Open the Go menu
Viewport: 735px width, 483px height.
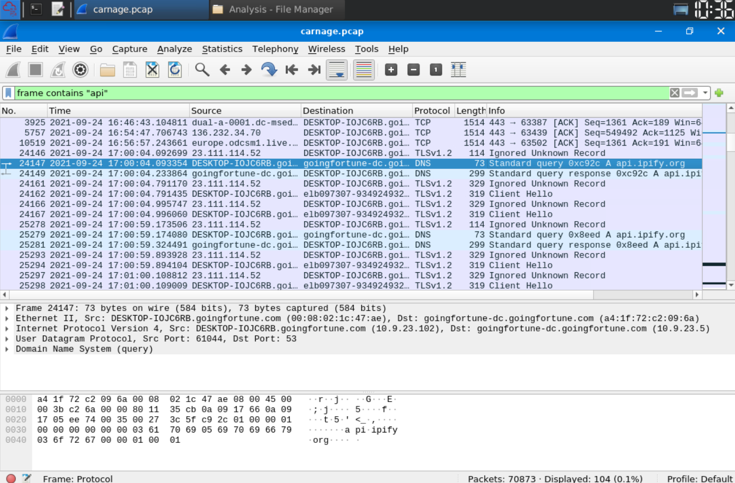click(x=96, y=49)
